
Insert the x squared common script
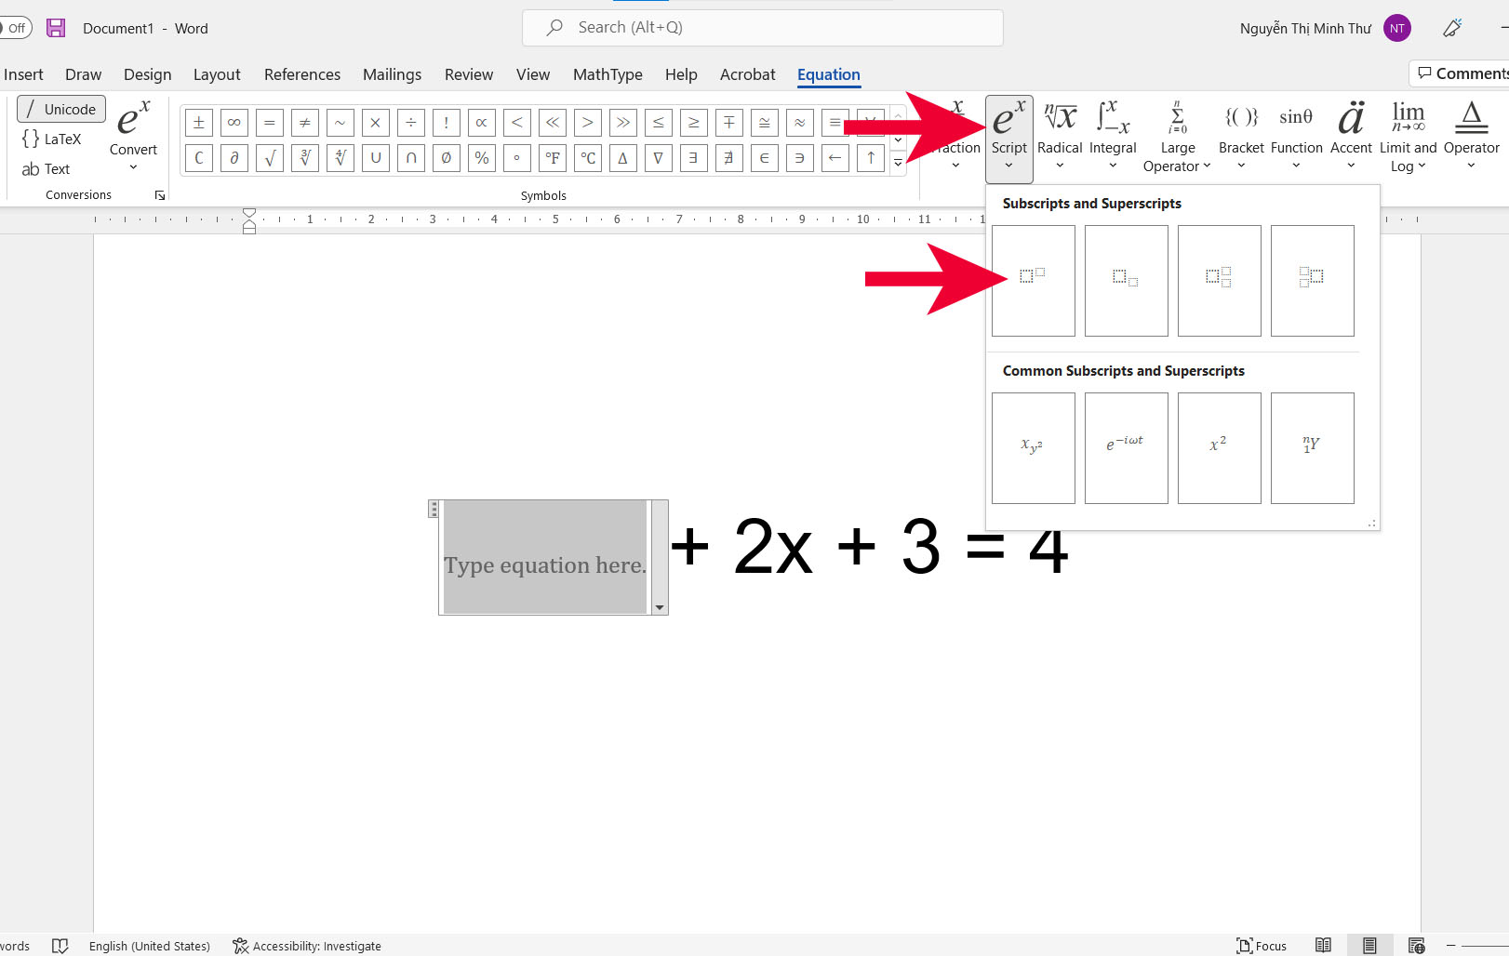coord(1219,447)
